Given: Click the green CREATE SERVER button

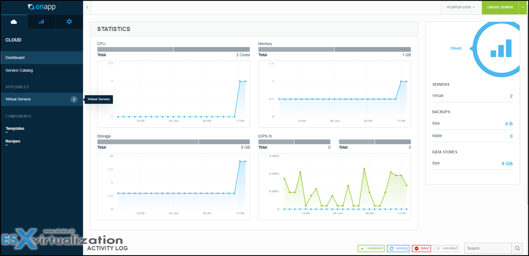Looking at the screenshot, I should pyautogui.click(x=500, y=7).
